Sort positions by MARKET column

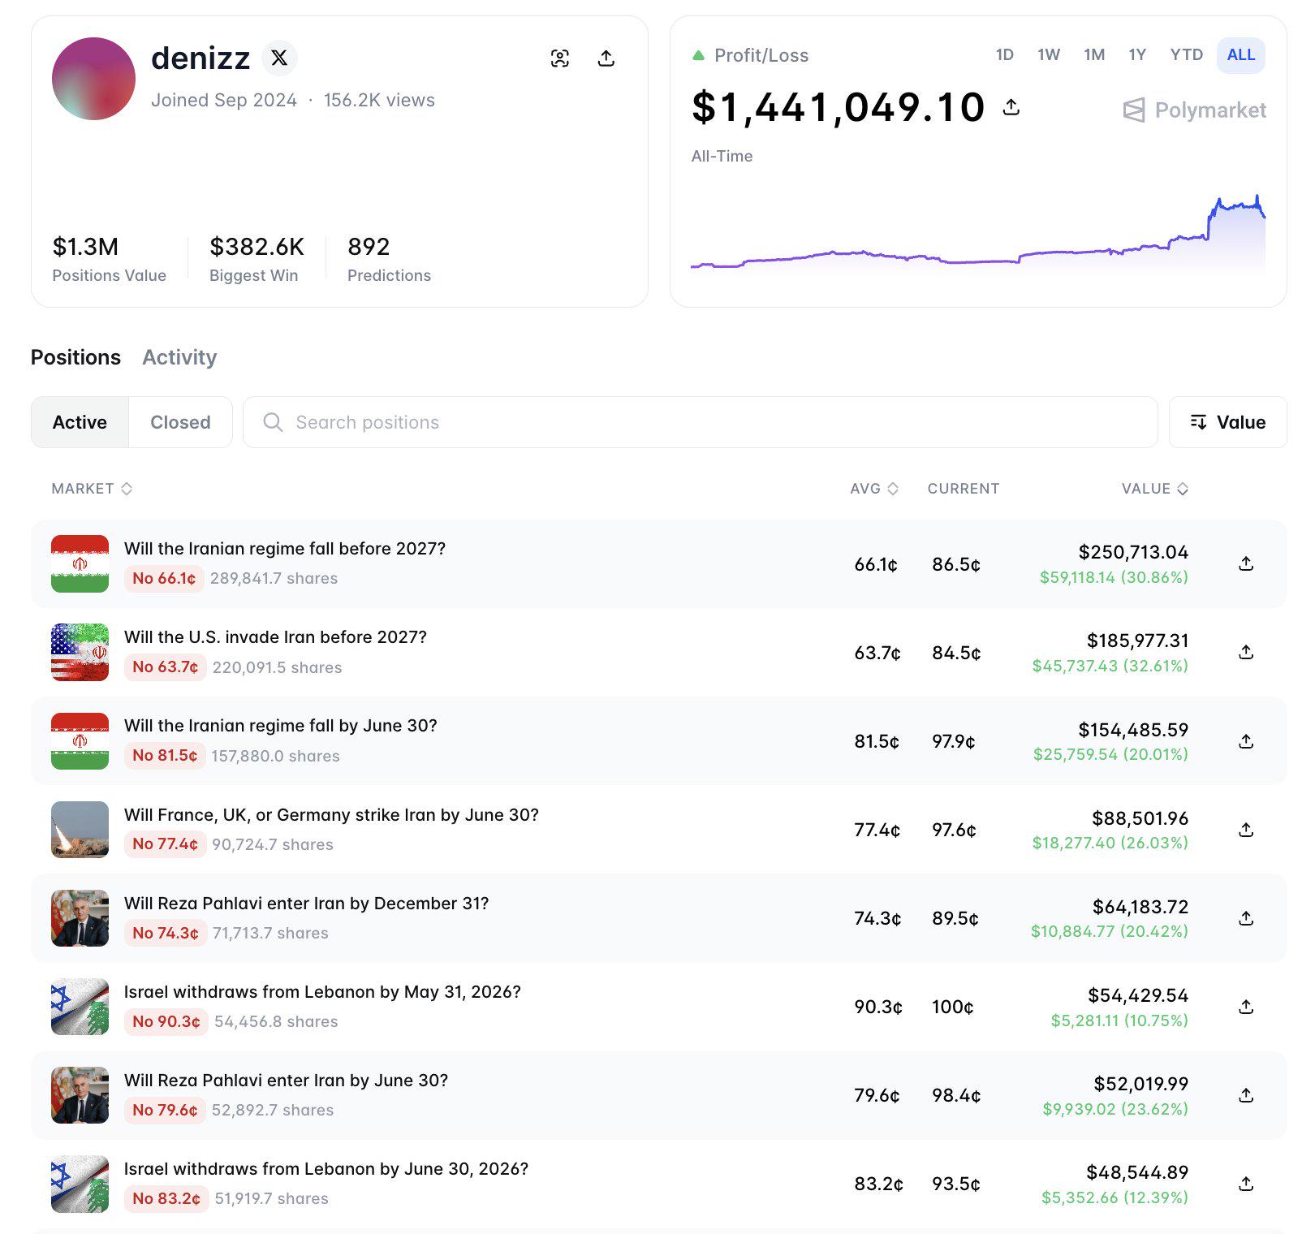(92, 489)
